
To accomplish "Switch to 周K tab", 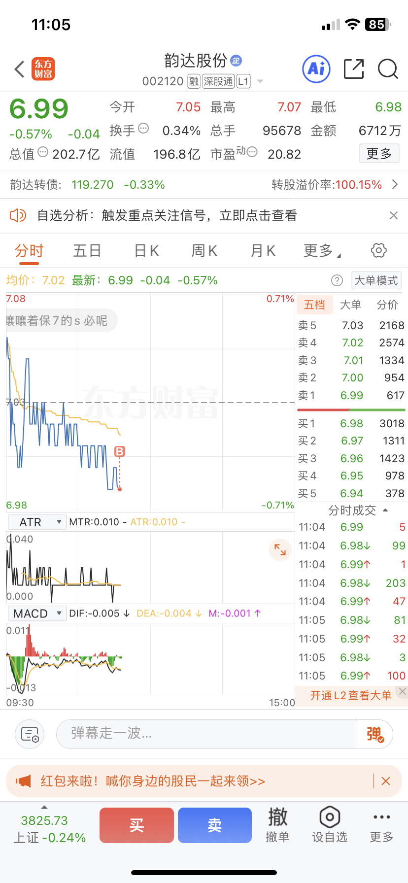I will (x=204, y=251).
